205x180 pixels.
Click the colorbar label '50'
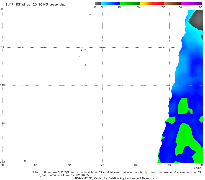point(164,7)
